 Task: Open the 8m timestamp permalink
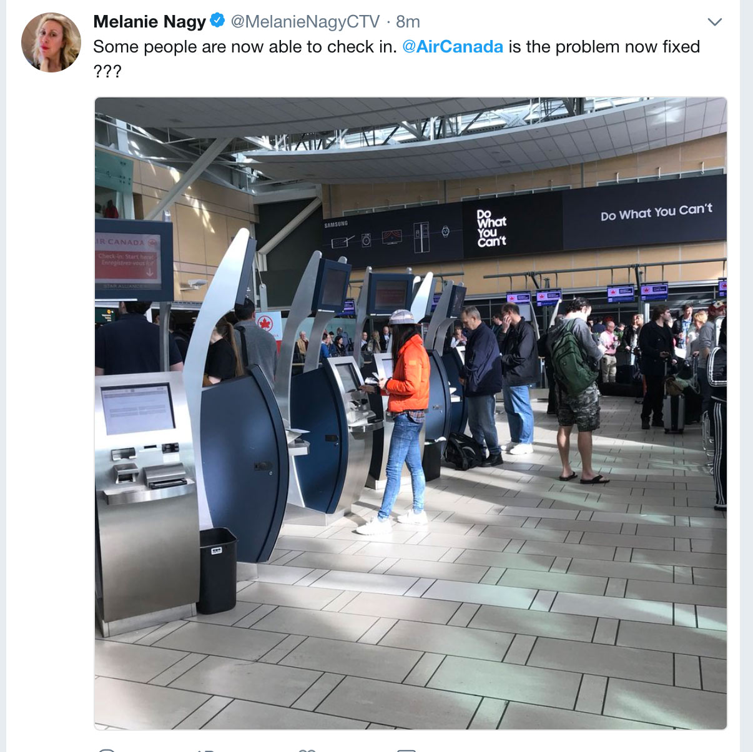[x=408, y=21]
